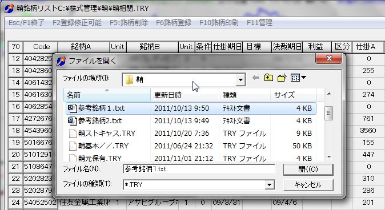Screen dimensions: 385x210
Task: Click the 銘柄B column header
Action: click(153, 47)
